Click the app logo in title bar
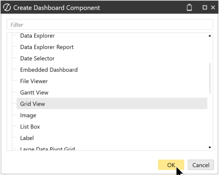This screenshot has height=175, width=219. 7,7
